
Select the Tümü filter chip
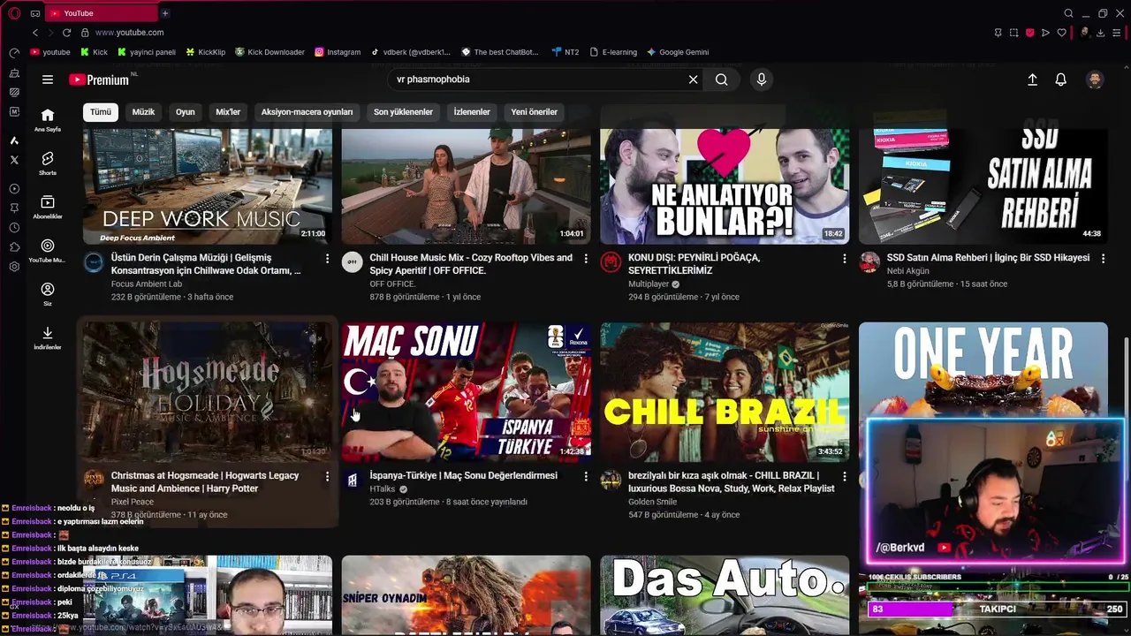pos(101,112)
